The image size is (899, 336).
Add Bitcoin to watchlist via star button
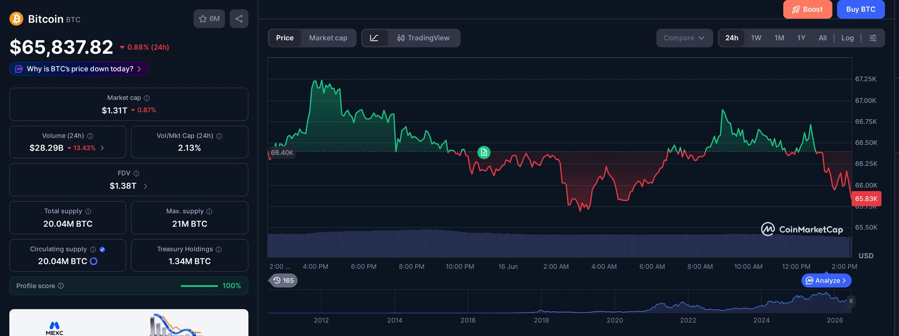click(209, 19)
